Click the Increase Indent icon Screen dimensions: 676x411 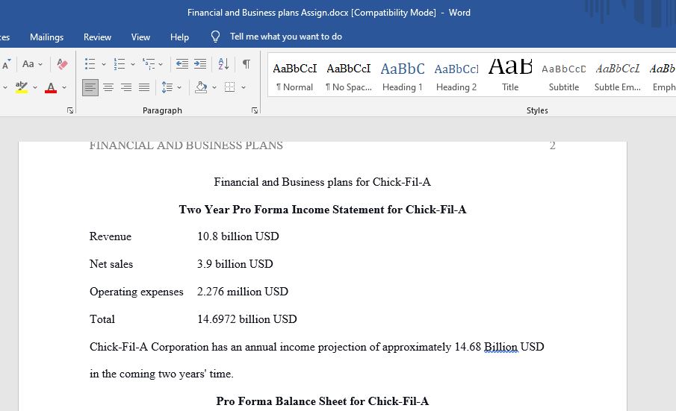click(200, 64)
